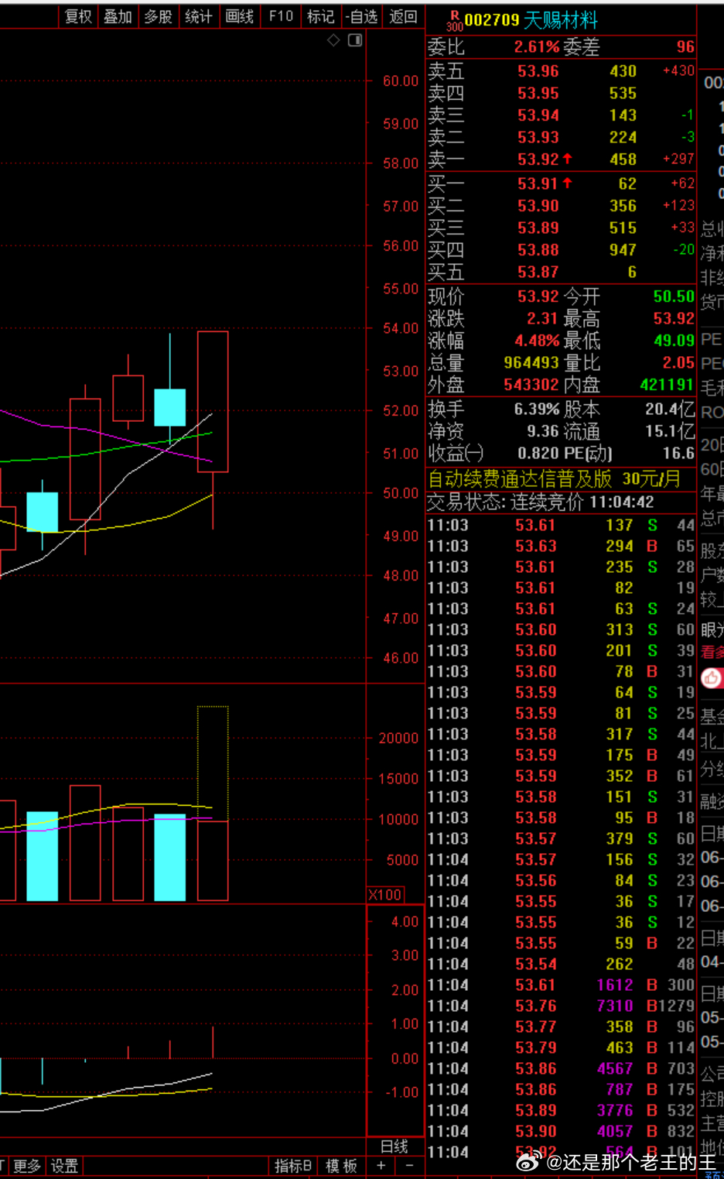This screenshot has height=1179, width=724.
Task: Activate the 画线 drawing tool
Action: 240,16
